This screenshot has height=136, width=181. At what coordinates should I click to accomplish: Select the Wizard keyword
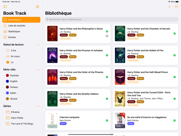21,99
